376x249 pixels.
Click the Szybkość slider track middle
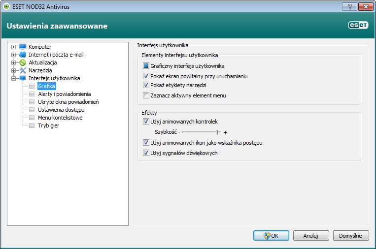[x=202, y=132]
